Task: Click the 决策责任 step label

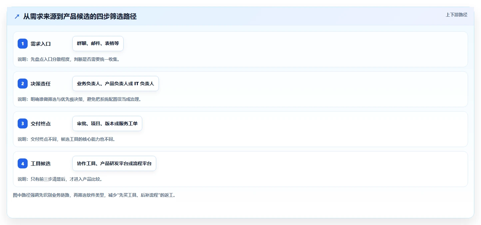Action: point(41,84)
